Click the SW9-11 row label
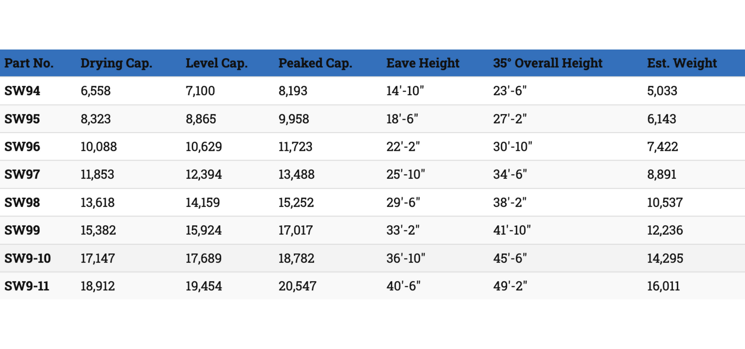Viewport: 745px width, 349px height. coord(27,286)
